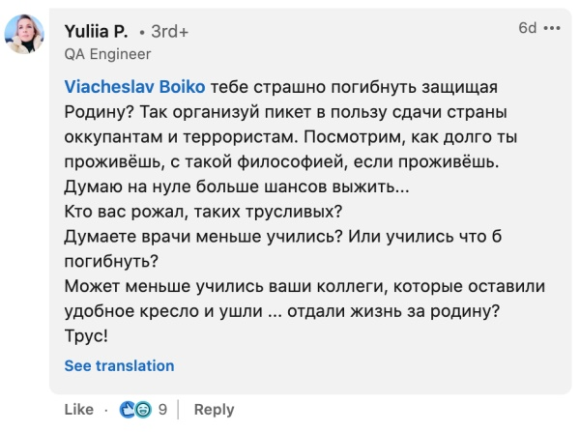The height and width of the screenshot is (432, 580).
Task: Like Yuliia's comment
Action: pyautogui.click(x=78, y=410)
